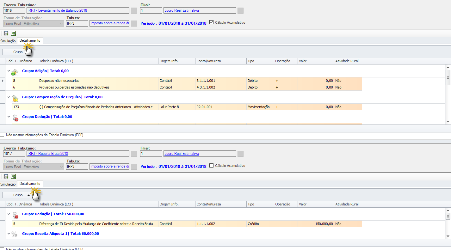Save event 1016 using the floppy disk icon
Viewport: 451px width, 250px height.
[x=6, y=33]
